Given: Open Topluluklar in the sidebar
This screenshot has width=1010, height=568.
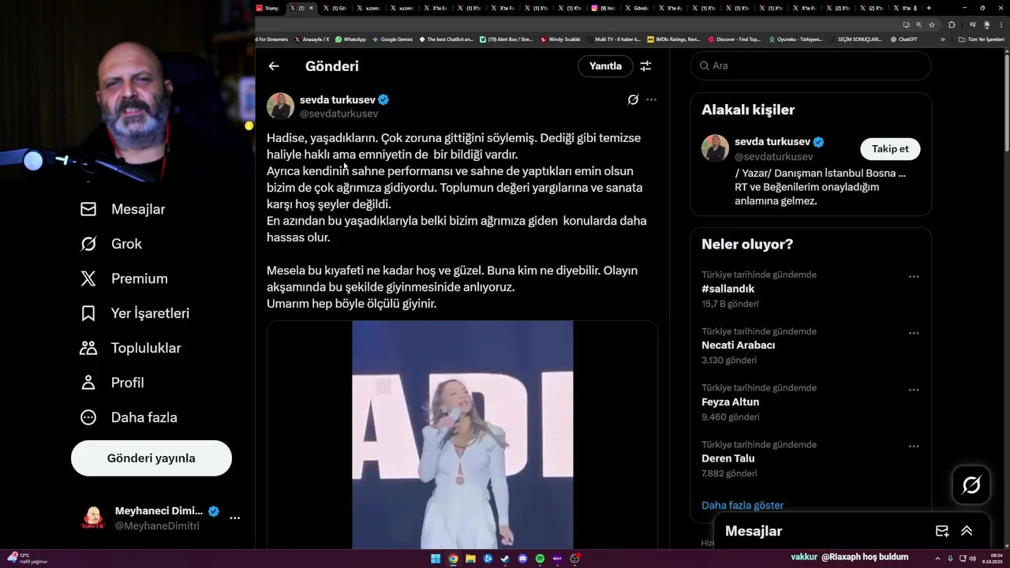Looking at the screenshot, I should tap(131, 348).
